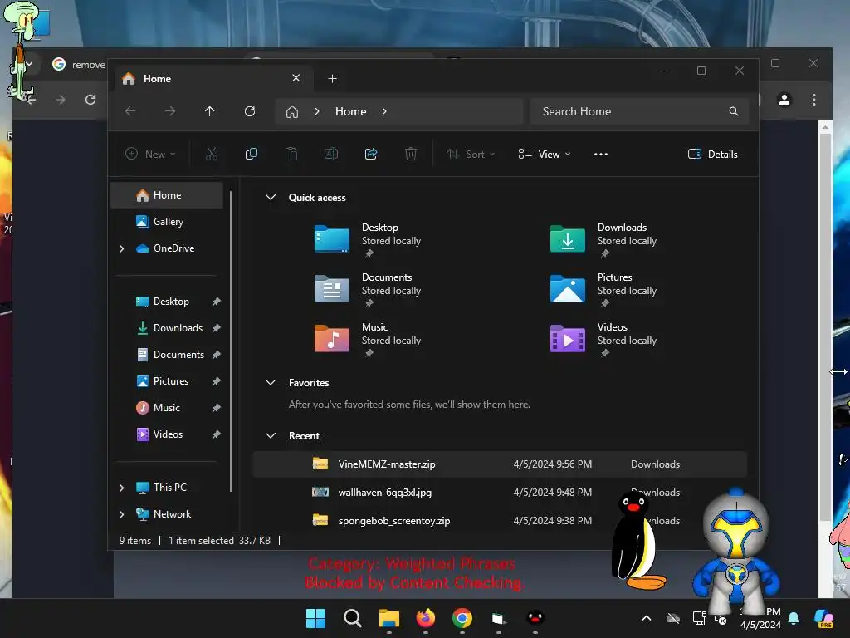The height and width of the screenshot is (638, 850).
Task: Click the search magnifier in Search Home
Action: [734, 111]
